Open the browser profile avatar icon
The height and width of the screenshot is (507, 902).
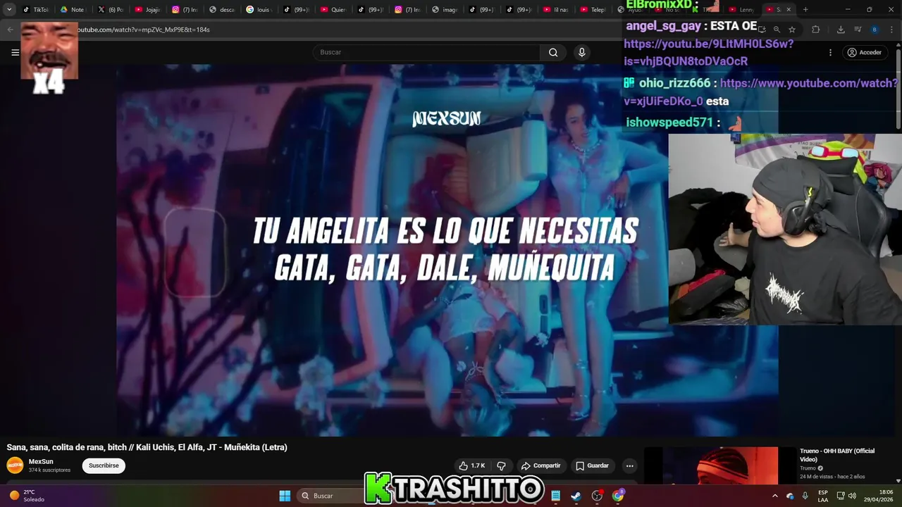(875, 30)
